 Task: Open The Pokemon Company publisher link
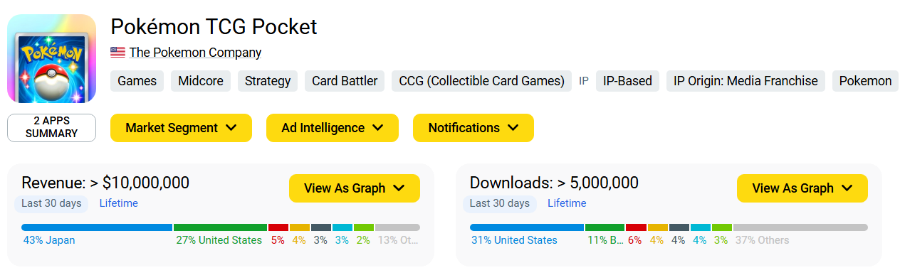pyautogui.click(x=195, y=53)
